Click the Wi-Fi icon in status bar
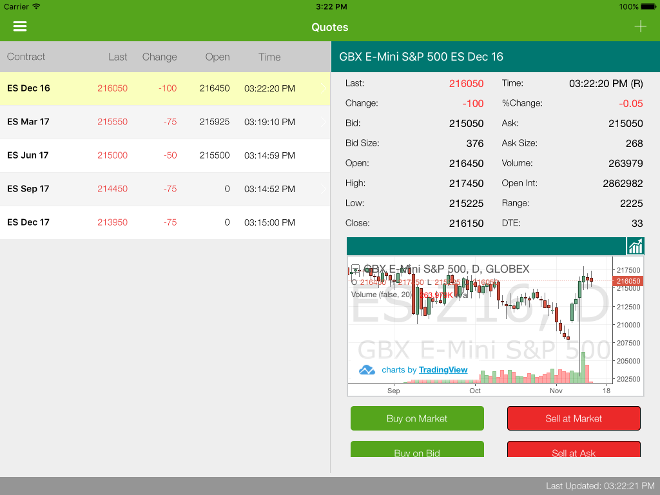Viewport: 660px width, 495px height. [x=36, y=6]
